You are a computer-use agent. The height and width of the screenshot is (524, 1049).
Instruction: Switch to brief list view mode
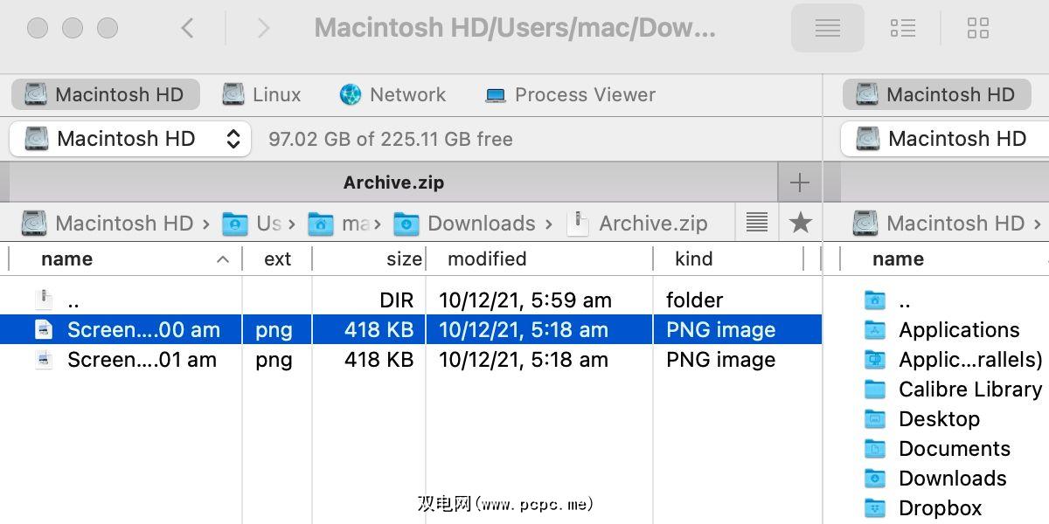(x=902, y=29)
